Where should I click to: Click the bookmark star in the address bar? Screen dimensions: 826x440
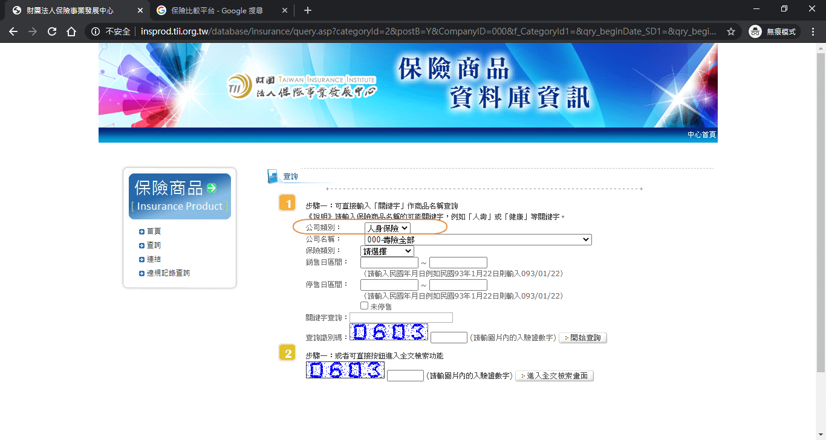(731, 31)
